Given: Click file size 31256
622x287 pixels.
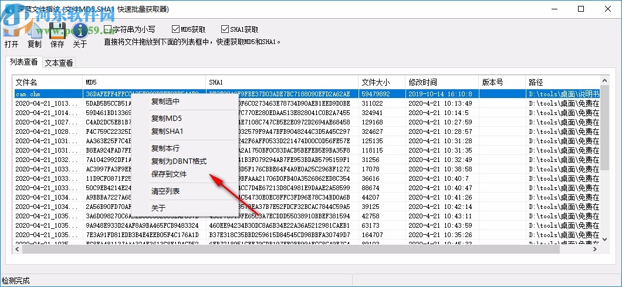Looking at the screenshot, I should (x=371, y=160).
